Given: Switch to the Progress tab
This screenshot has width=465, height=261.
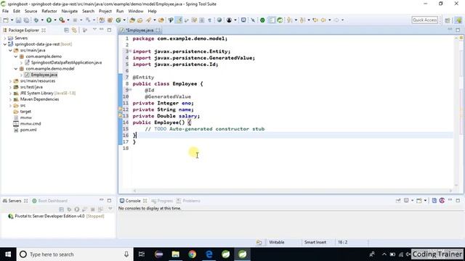Looking at the screenshot, I should coord(162,201).
